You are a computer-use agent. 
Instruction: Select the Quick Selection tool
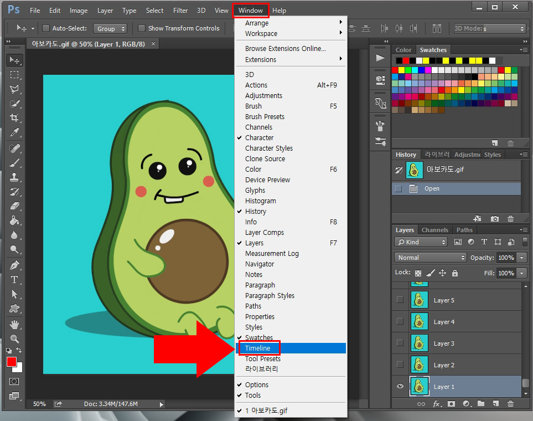point(14,104)
